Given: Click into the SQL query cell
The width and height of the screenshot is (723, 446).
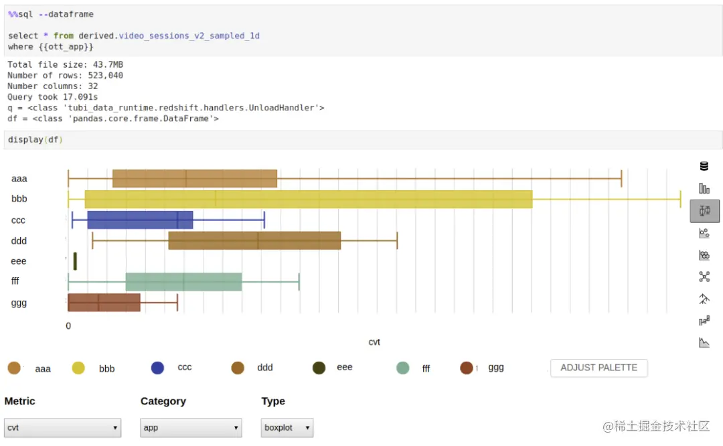Looking at the screenshot, I should click(x=361, y=31).
